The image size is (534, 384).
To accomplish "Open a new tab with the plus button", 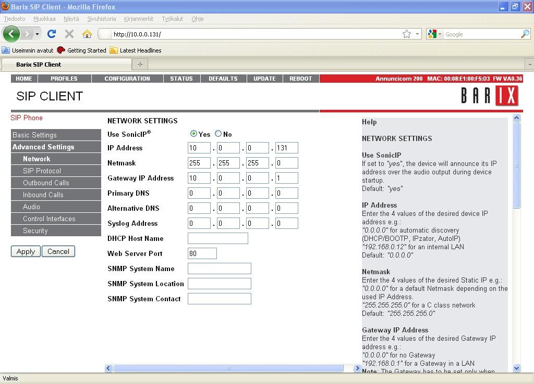I will point(140,64).
